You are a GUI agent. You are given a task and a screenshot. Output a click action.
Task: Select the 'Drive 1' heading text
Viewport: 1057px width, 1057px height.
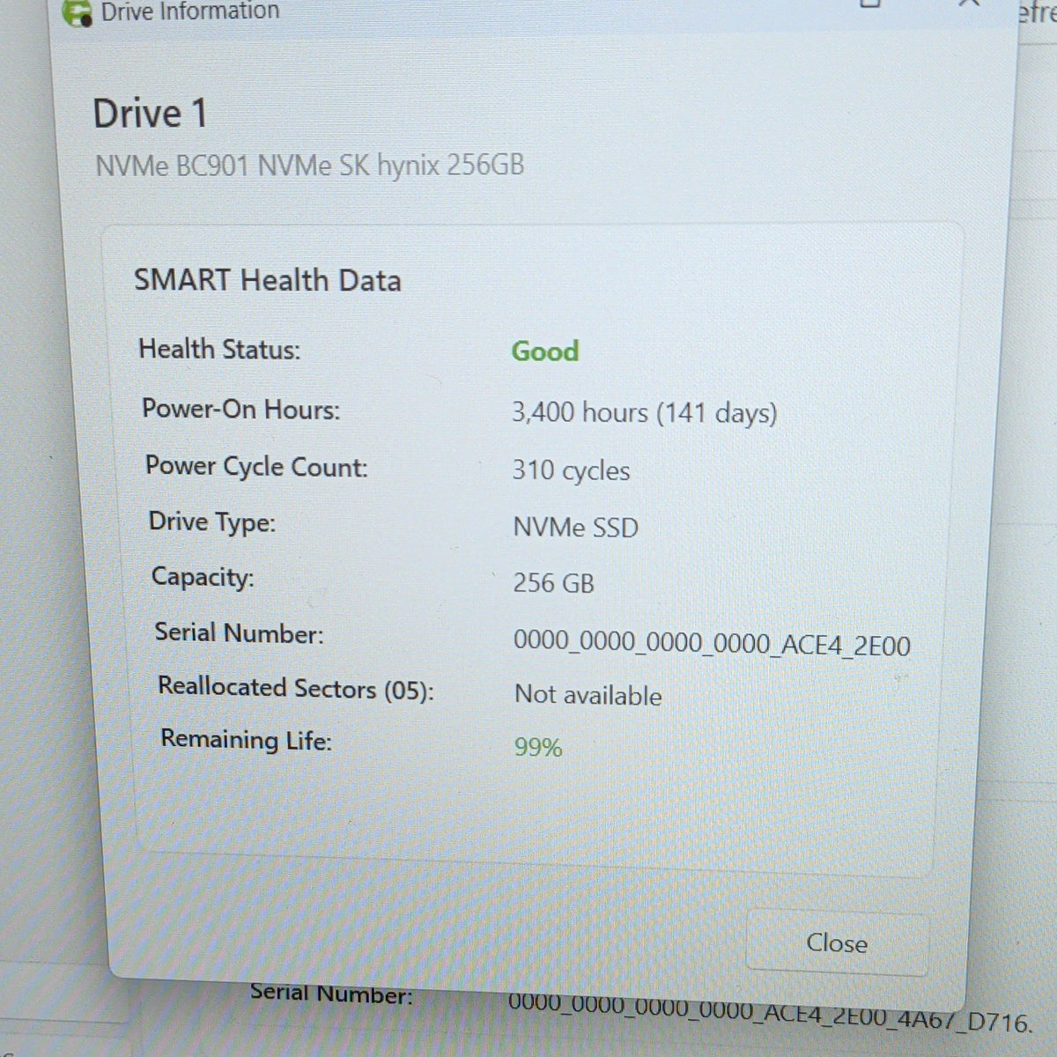(150, 115)
